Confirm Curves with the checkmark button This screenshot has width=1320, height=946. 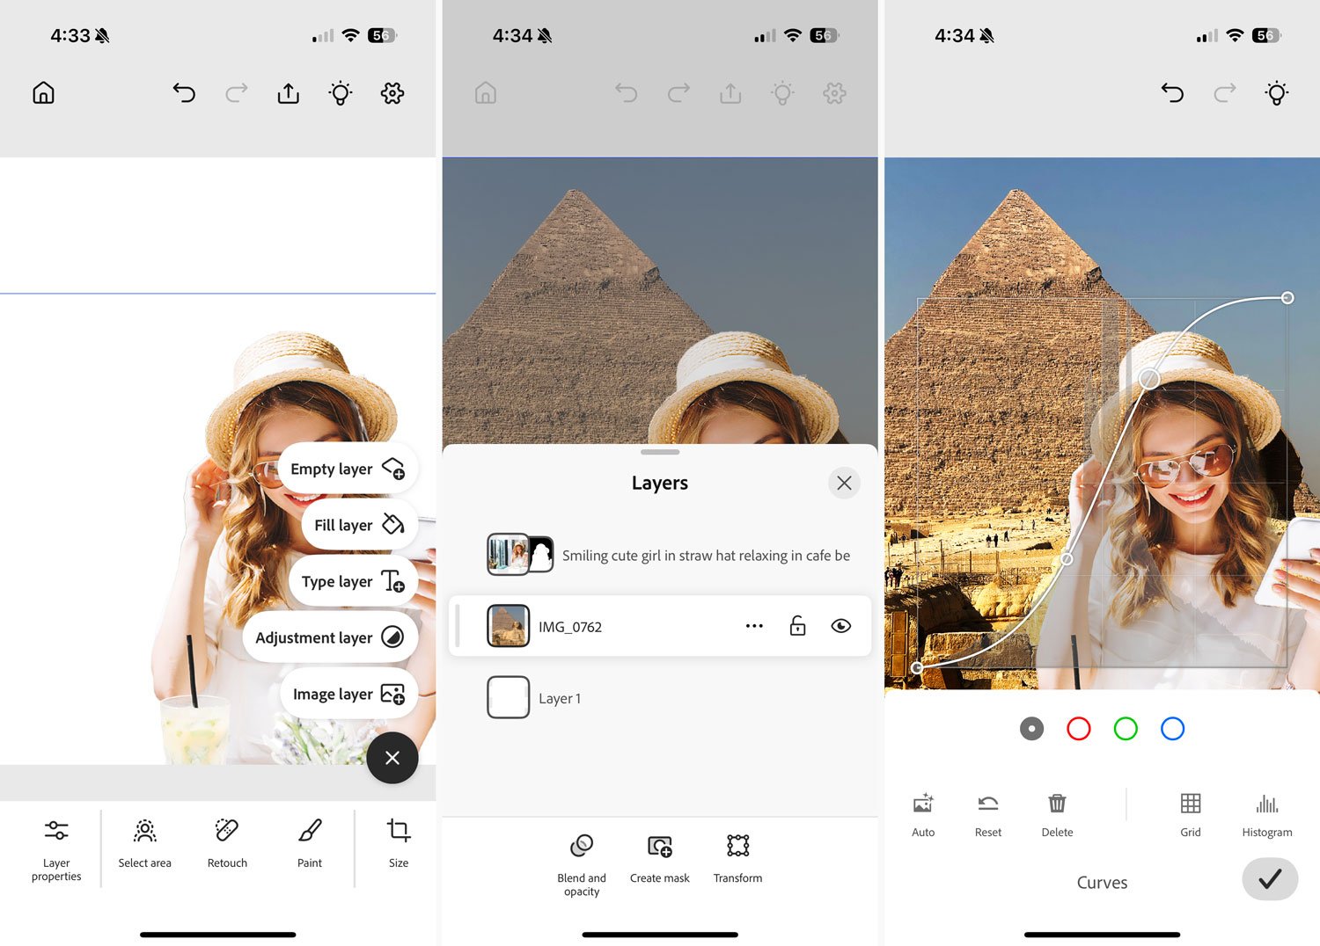coord(1269,879)
